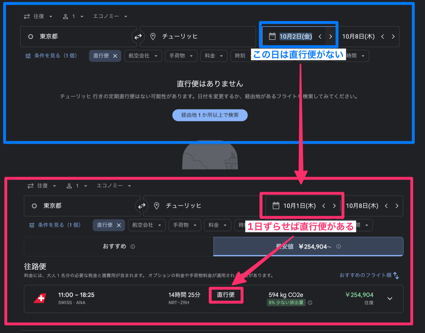The width and height of the screenshot is (425, 333).
Task: Go to next day from 10月1日(木)
Action: coord(334,206)
